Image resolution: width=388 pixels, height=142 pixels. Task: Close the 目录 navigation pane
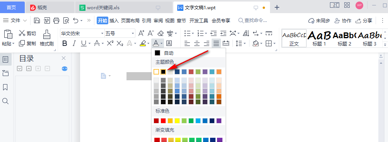[63, 58]
